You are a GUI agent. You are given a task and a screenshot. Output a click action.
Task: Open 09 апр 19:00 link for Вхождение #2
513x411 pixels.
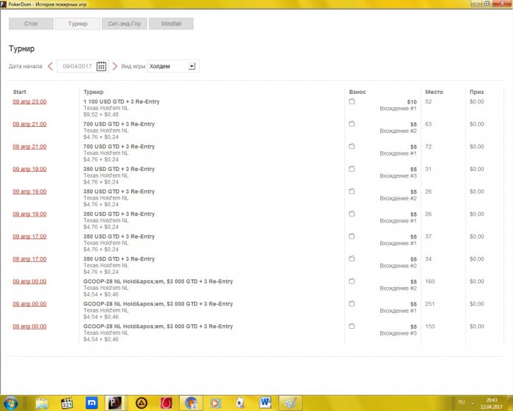point(29,192)
